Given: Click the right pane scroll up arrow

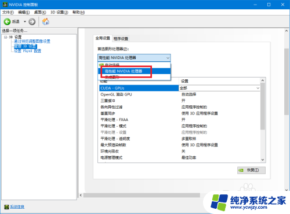Looking at the screenshot, I should click(x=287, y=31).
